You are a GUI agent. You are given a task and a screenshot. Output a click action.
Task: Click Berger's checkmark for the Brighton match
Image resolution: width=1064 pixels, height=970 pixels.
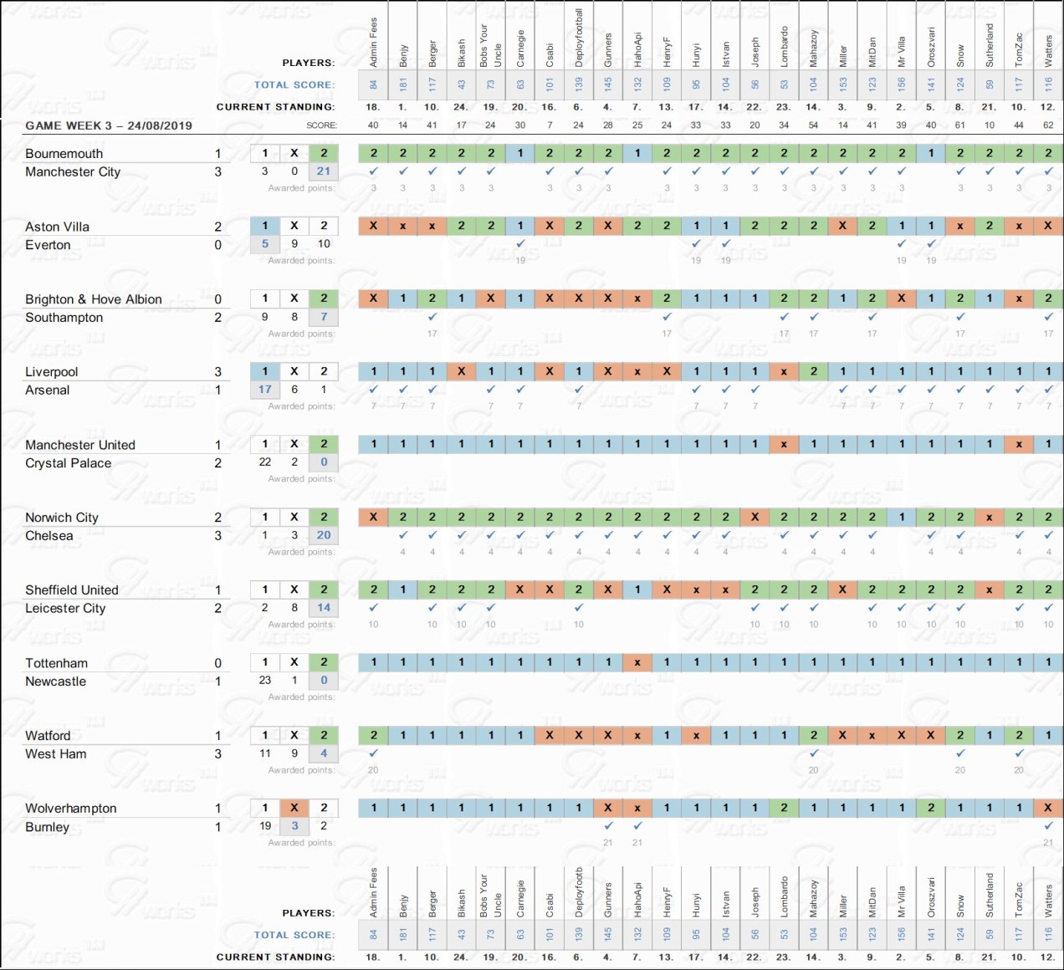tap(432, 317)
